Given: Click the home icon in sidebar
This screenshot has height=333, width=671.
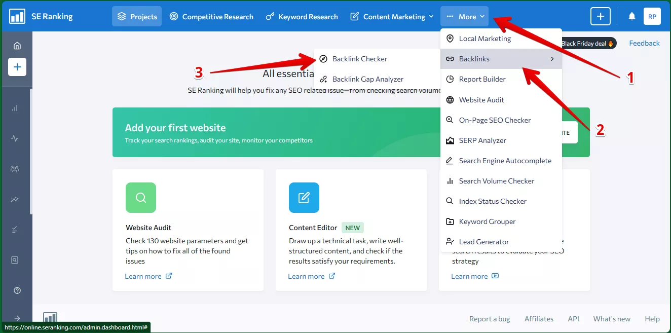Looking at the screenshot, I should click(x=17, y=46).
